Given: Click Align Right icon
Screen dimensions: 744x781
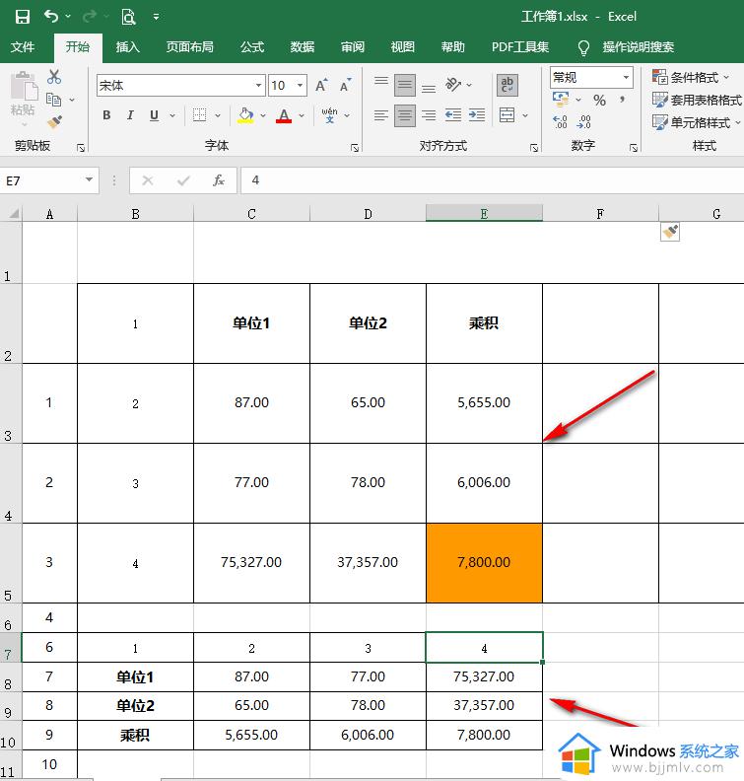Looking at the screenshot, I should point(429,115).
